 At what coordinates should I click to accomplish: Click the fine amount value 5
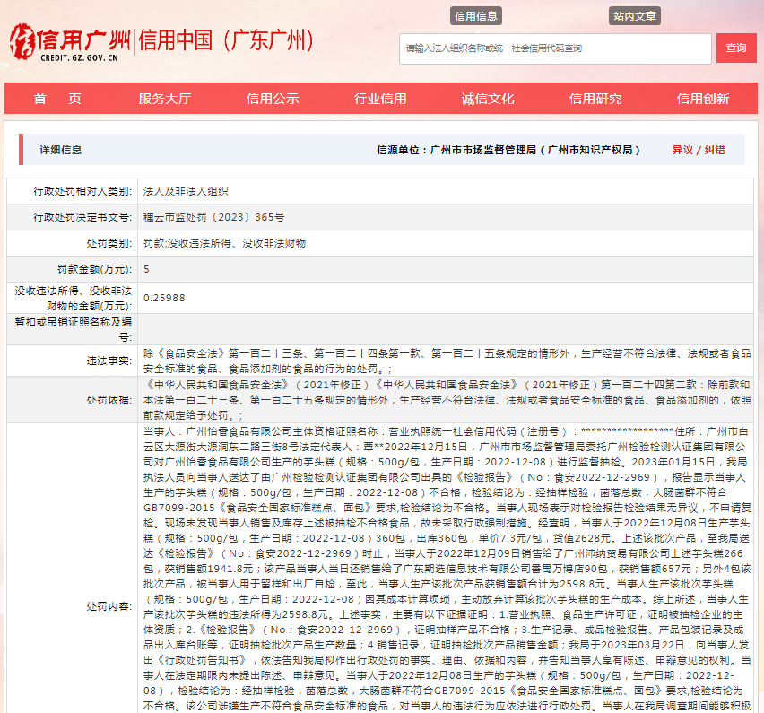(x=146, y=269)
